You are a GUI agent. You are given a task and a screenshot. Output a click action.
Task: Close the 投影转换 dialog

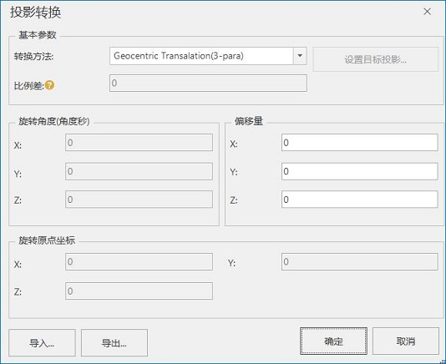(x=428, y=12)
